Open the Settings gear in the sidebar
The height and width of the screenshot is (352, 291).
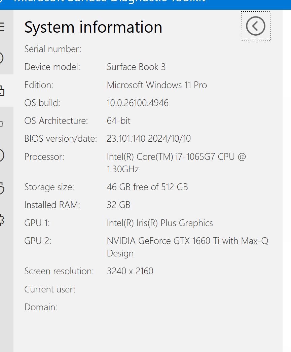(2, 220)
